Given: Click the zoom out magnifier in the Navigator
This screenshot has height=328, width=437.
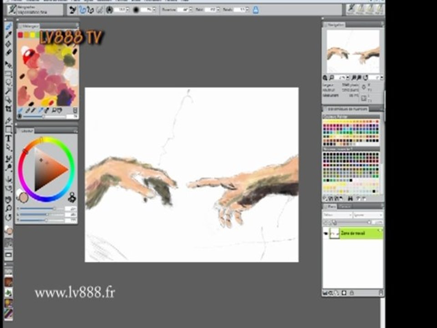Looking at the screenshot, I should click(x=331, y=77).
